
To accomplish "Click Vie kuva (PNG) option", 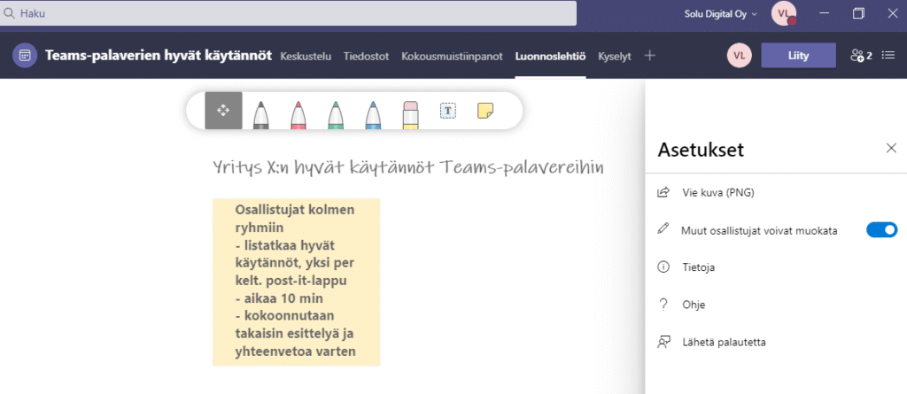I will 717,192.
